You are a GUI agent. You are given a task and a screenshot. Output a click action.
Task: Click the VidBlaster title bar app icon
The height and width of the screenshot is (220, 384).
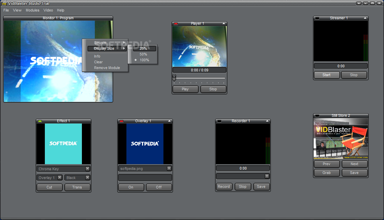[x=4, y=3]
